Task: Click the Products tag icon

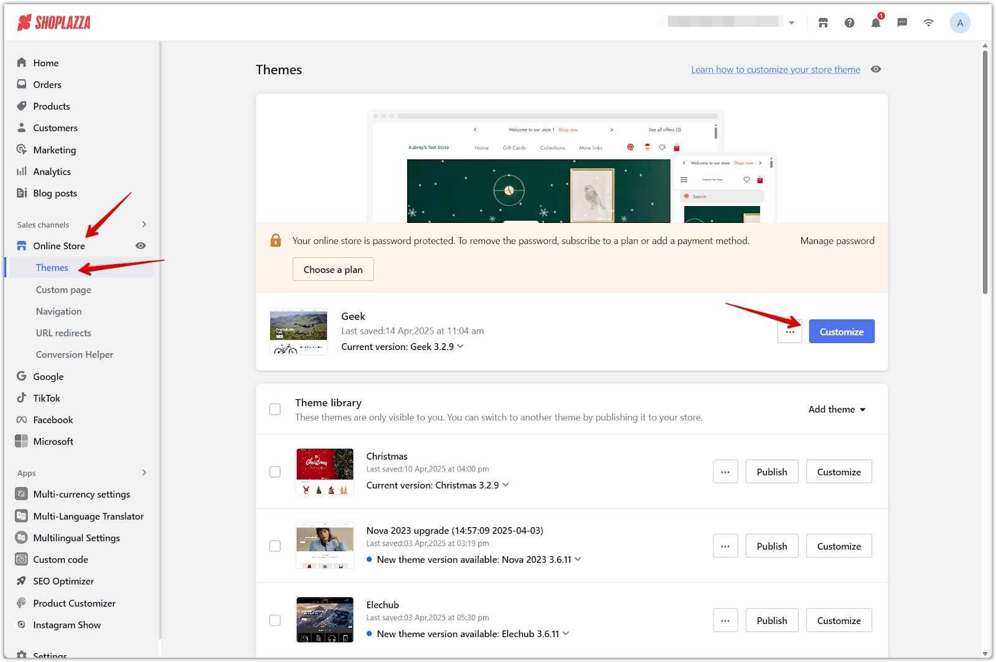Action: coord(22,106)
